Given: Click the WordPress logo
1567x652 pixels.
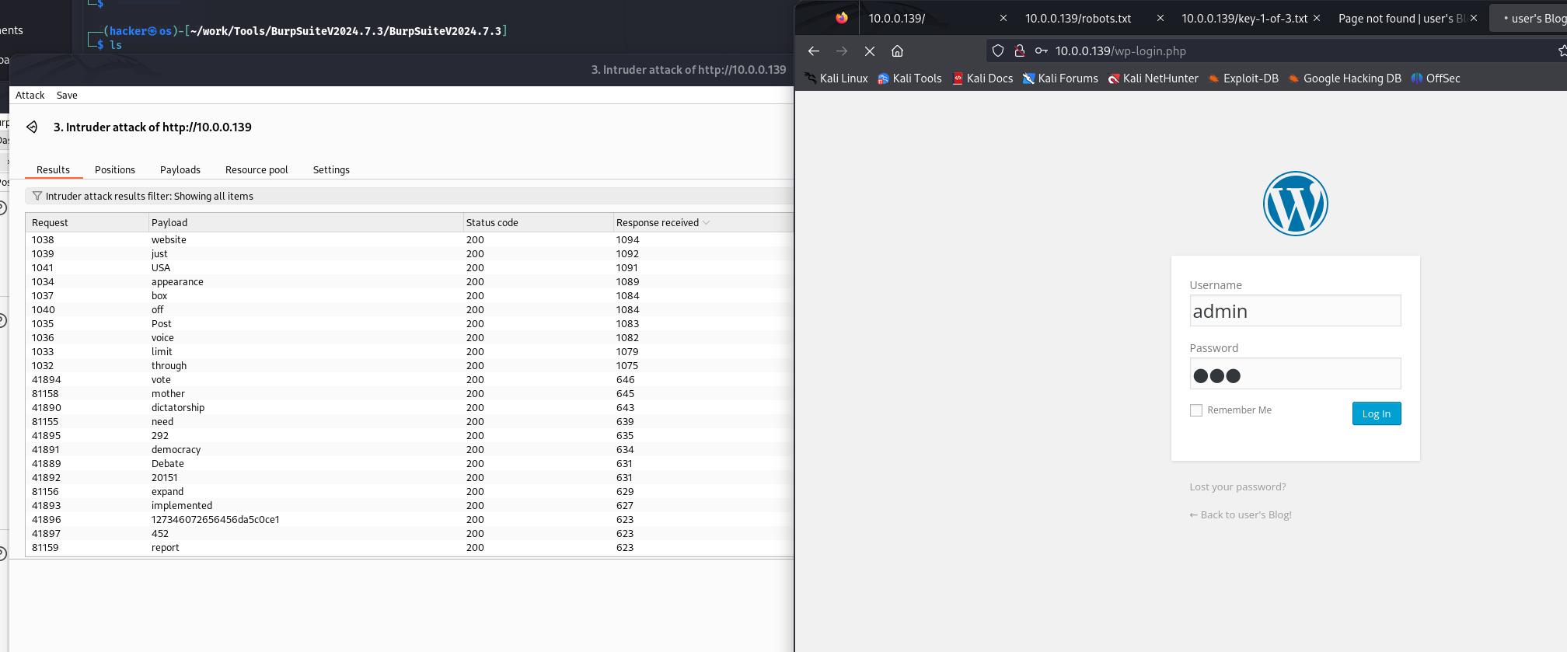Looking at the screenshot, I should 1295,204.
